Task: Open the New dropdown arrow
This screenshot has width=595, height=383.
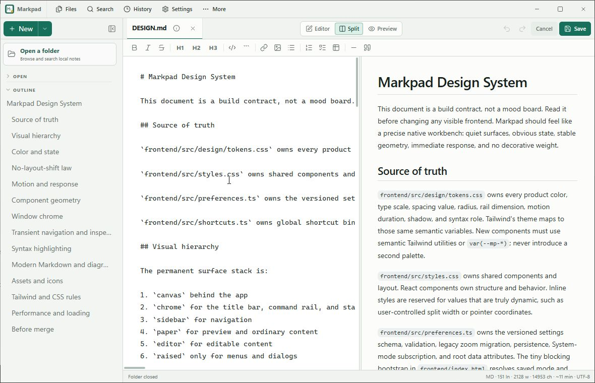Action: (x=45, y=29)
